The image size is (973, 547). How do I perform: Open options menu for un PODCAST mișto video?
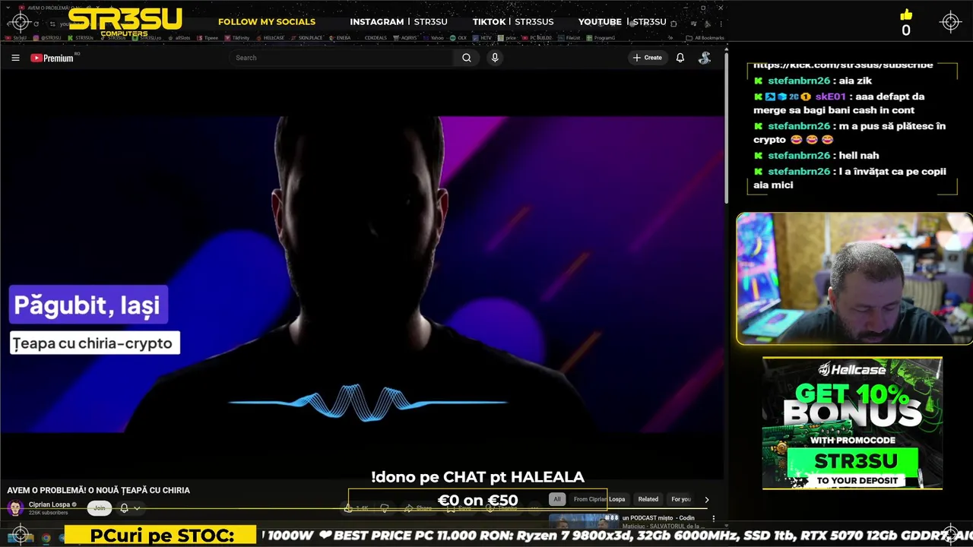714,518
